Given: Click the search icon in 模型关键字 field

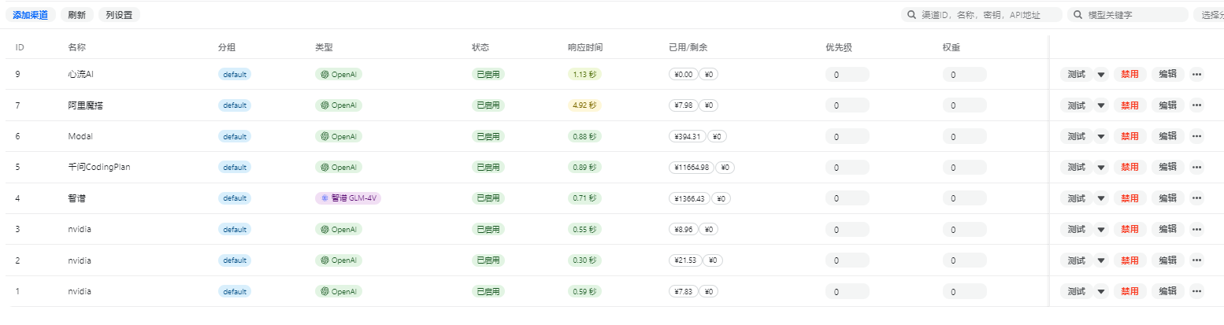Looking at the screenshot, I should pos(1078,15).
